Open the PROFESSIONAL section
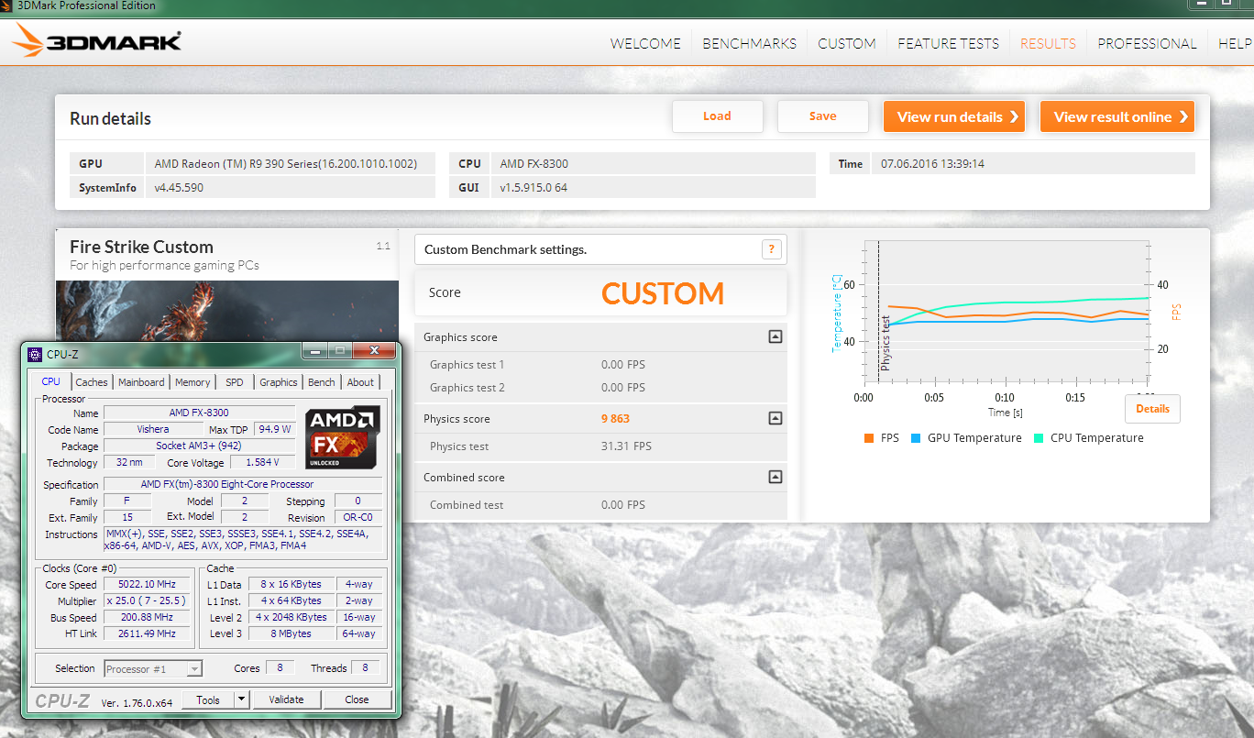The width and height of the screenshot is (1254, 738). 1147,43
